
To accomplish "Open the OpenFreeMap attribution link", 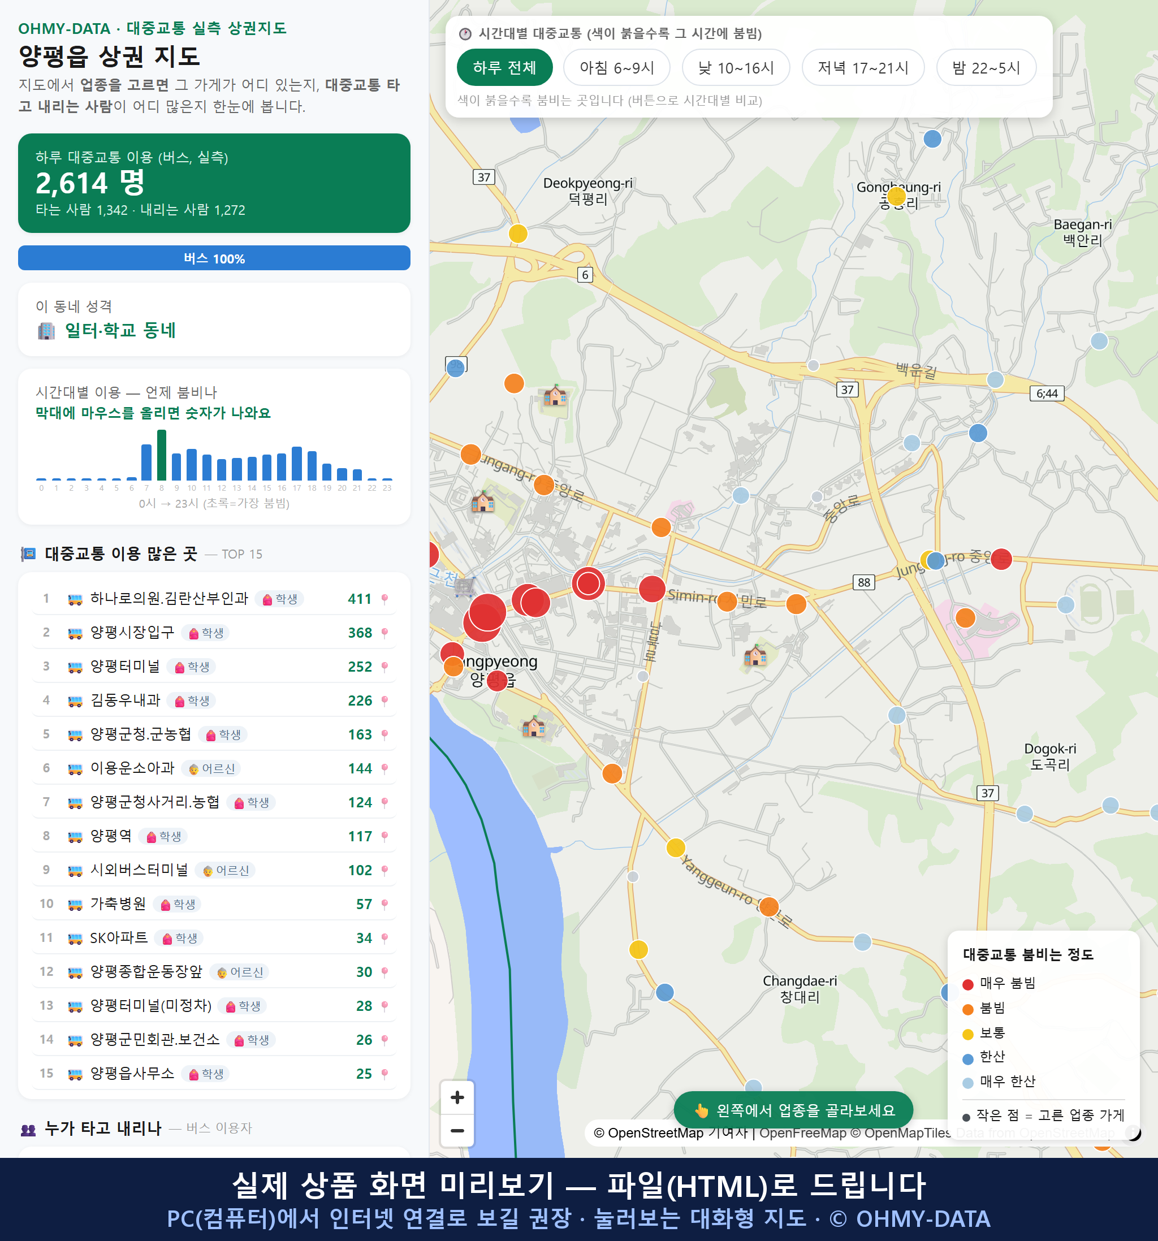I will pyautogui.click(x=802, y=1133).
